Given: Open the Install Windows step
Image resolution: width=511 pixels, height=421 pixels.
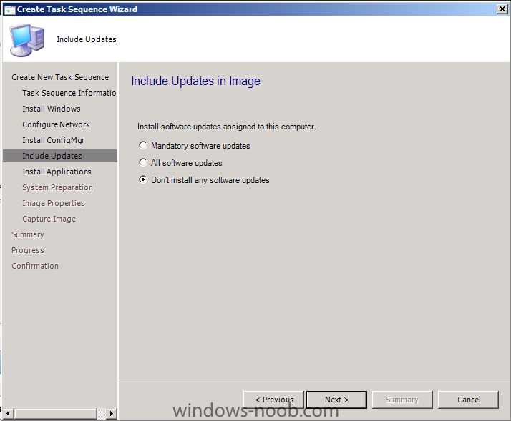Looking at the screenshot, I should (51, 109).
